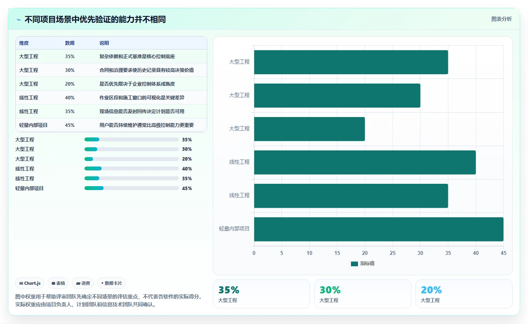This screenshot has height=324, width=528.
Task: Click the 大型工程 30% progress bar
Action: 132,149
